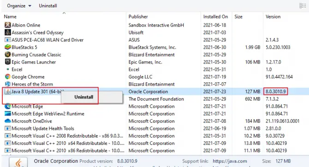Sort by the Size column header
Image resolution: width=309 pixels, height=167 pixels.
pyautogui.click(x=238, y=17)
